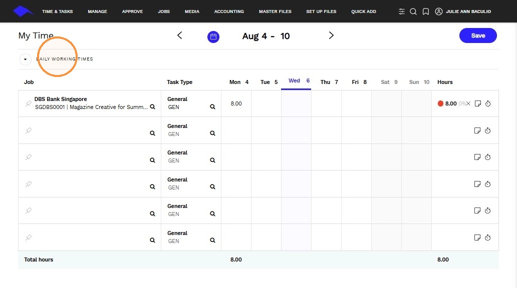Open note icon in last timesheet row
This screenshot has width=517, height=288.
tap(477, 237)
